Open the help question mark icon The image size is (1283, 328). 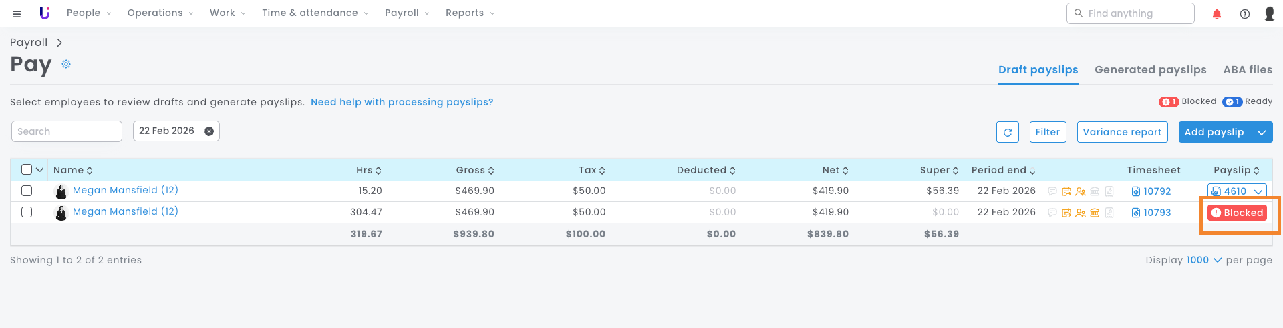tap(1245, 14)
